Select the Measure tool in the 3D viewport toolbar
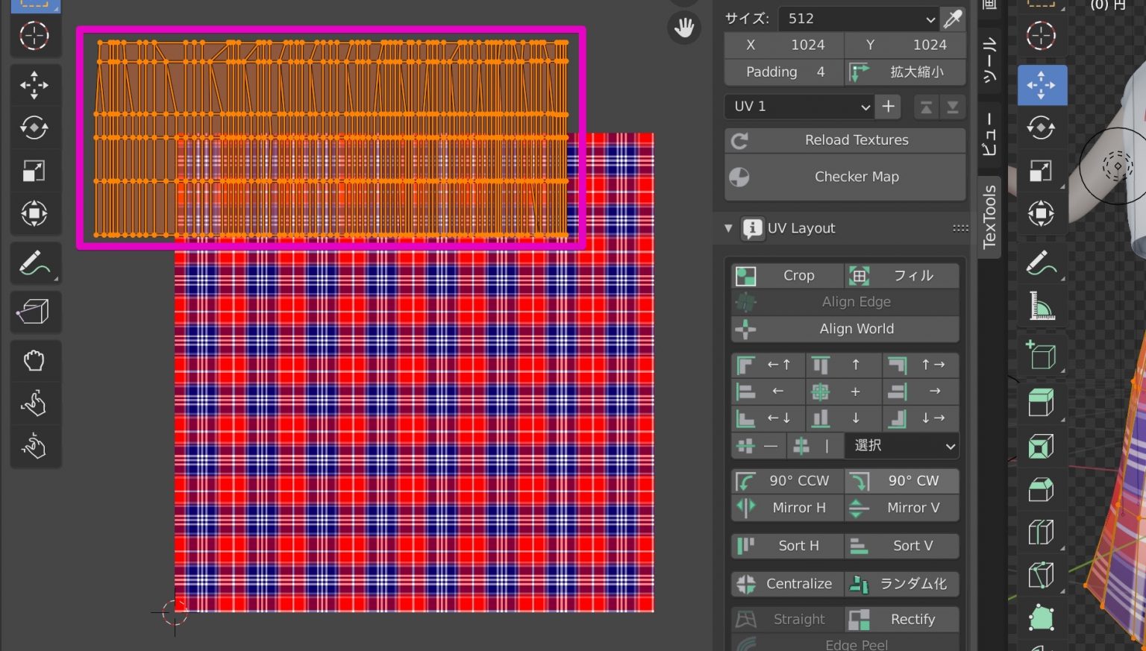This screenshot has height=651, width=1146. pyautogui.click(x=1042, y=306)
